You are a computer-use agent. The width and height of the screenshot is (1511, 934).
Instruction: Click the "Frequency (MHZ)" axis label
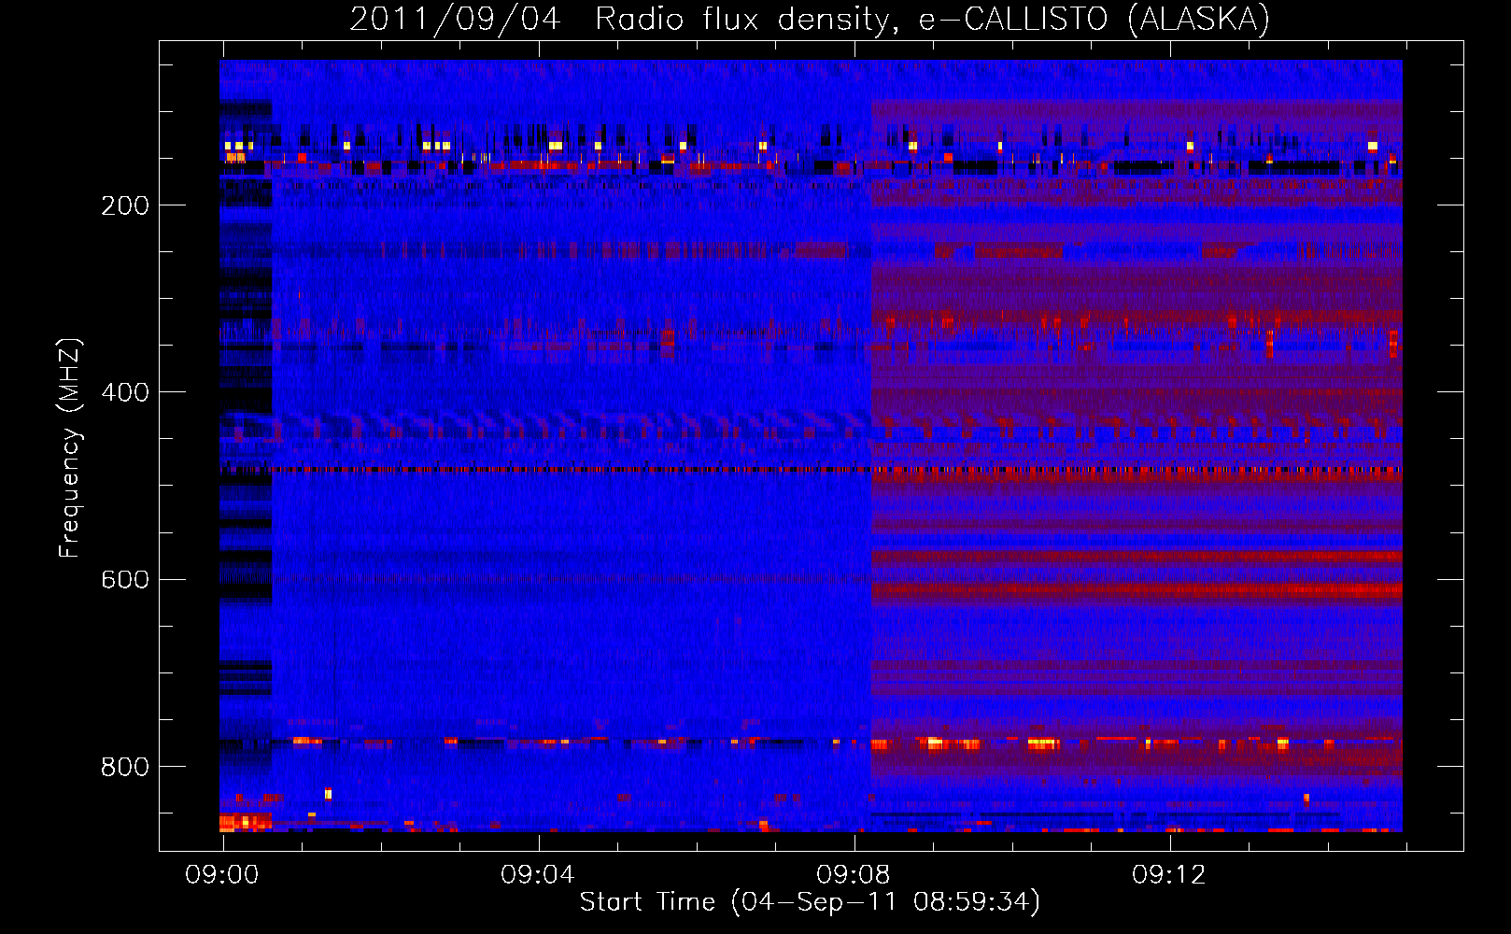(x=70, y=448)
